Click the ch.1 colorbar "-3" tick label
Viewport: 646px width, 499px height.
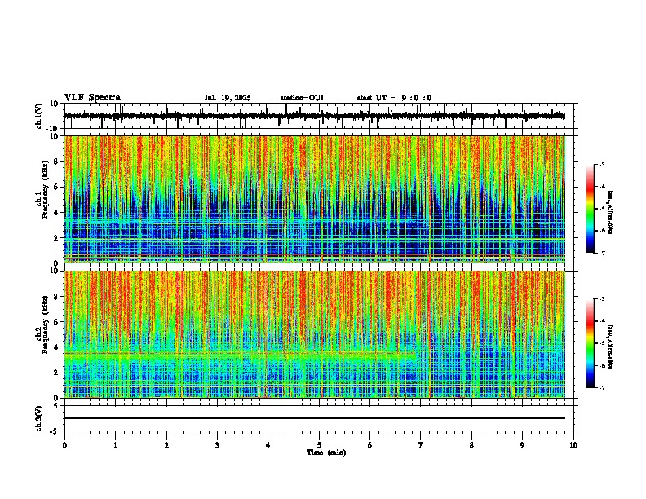tap(601, 164)
